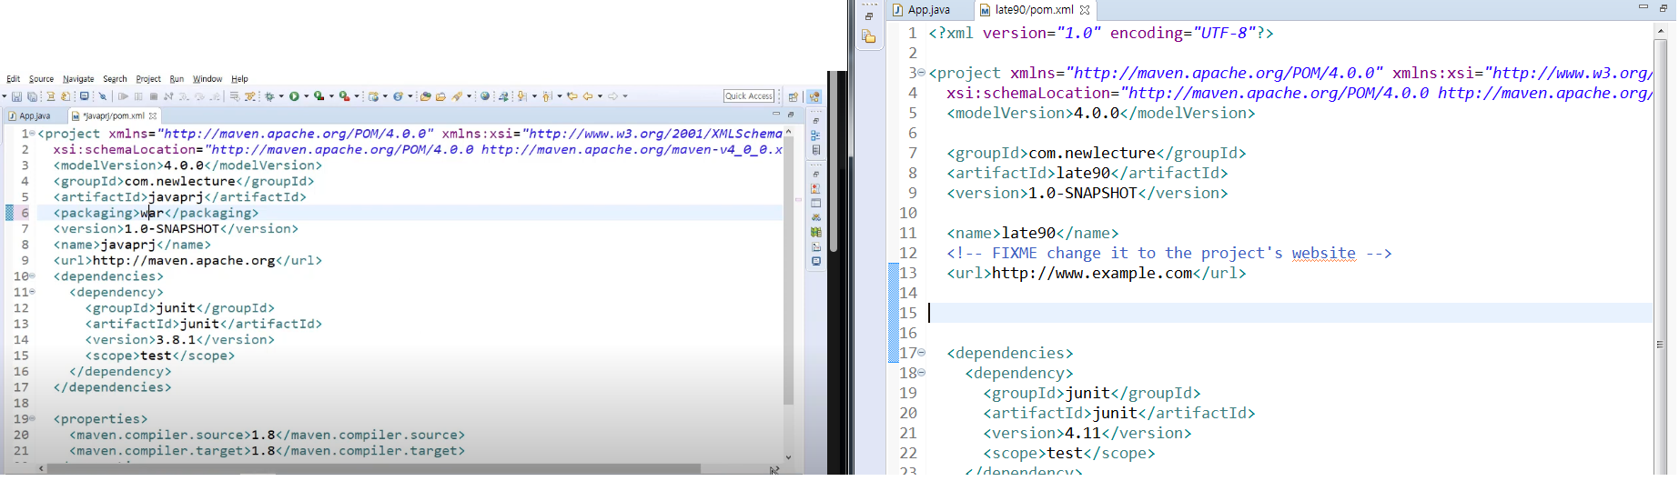Click the Servers view icon in side trim
The width and height of the screenshot is (1679, 481).
[815, 217]
